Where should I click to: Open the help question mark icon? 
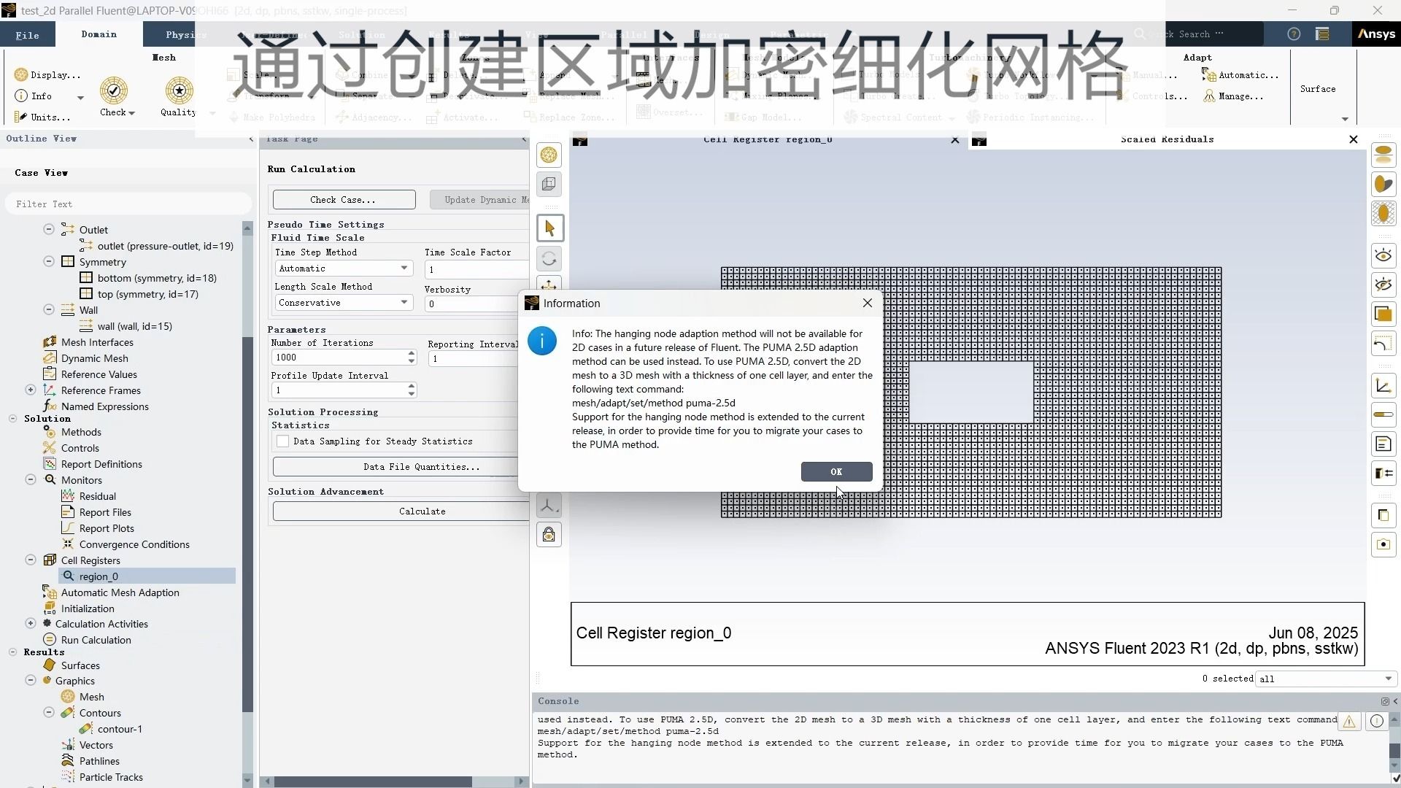(x=1294, y=34)
